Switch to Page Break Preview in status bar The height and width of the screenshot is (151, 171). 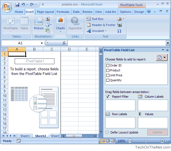[113, 141]
